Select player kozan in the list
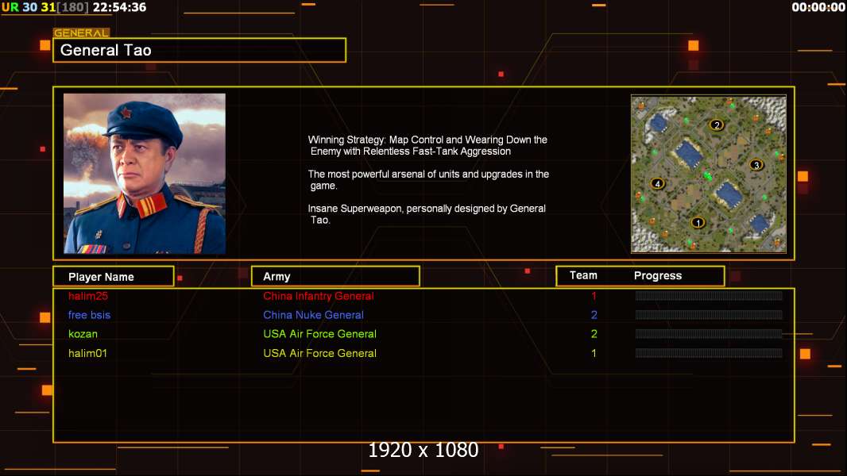This screenshot has height=476, width=847. coord(83,334)
